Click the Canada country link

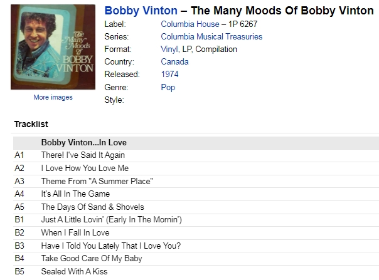[174, 62]
